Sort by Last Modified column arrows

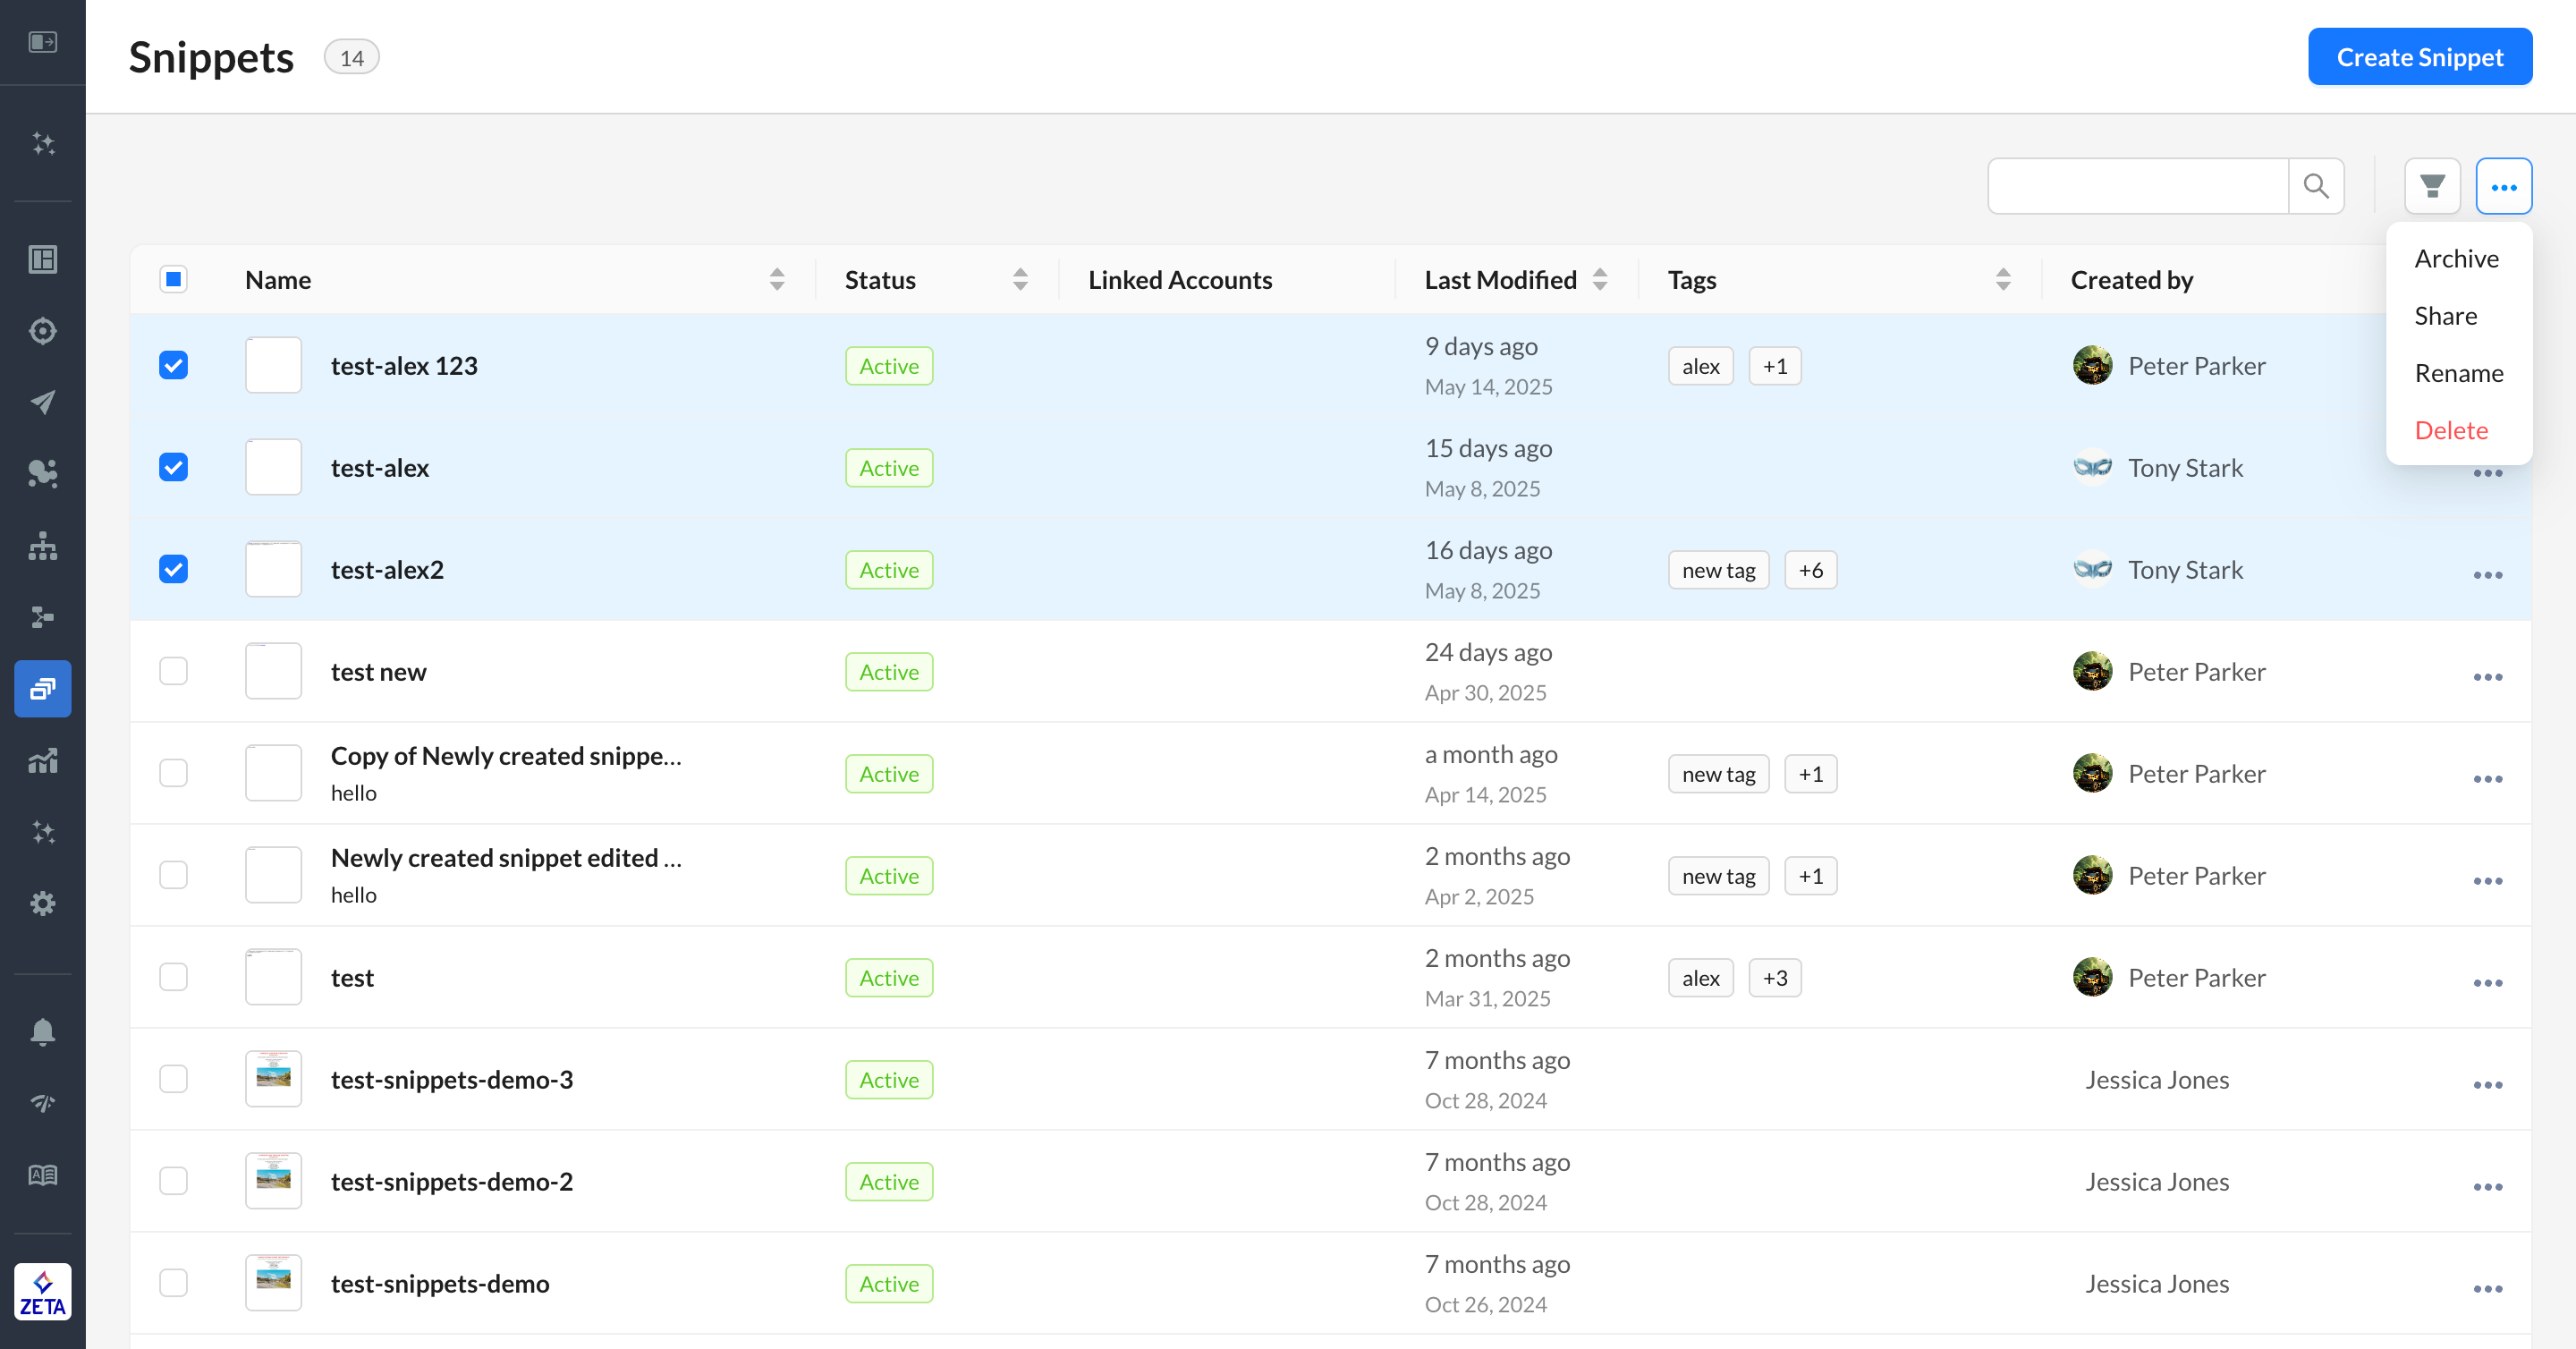pyautogui.click(x=1600, y=279)
